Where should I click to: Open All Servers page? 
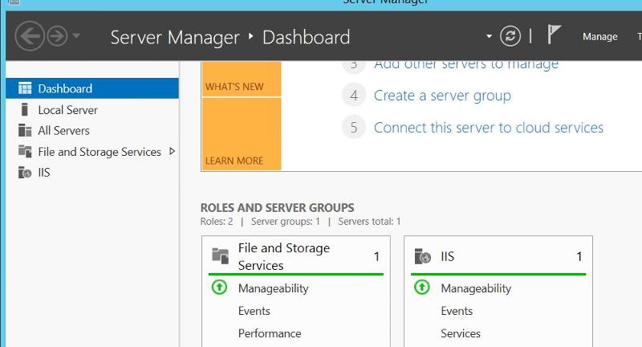click(x=63, y=131)
